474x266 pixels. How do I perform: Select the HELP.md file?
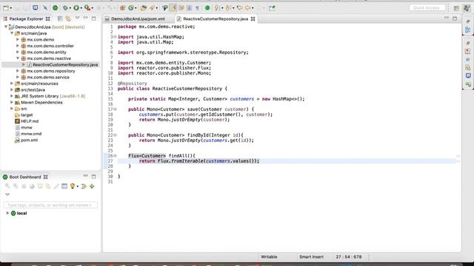click(30, 121)
